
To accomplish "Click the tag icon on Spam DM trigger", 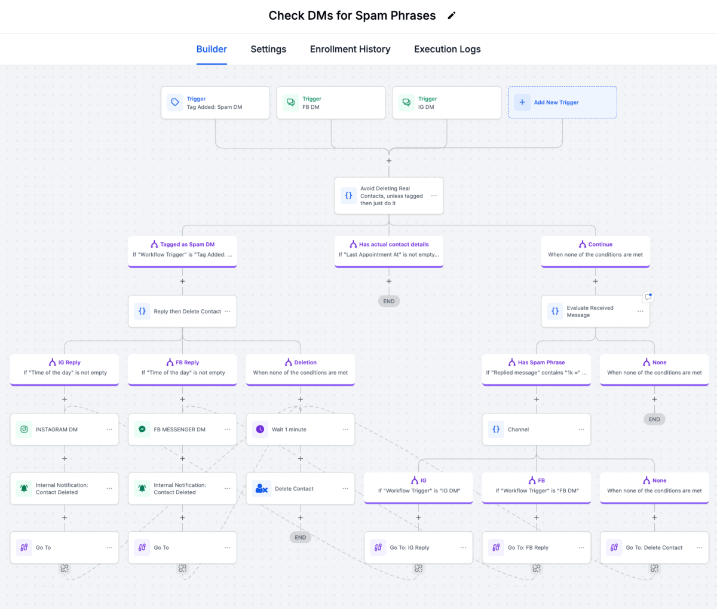I will point(175,102).
